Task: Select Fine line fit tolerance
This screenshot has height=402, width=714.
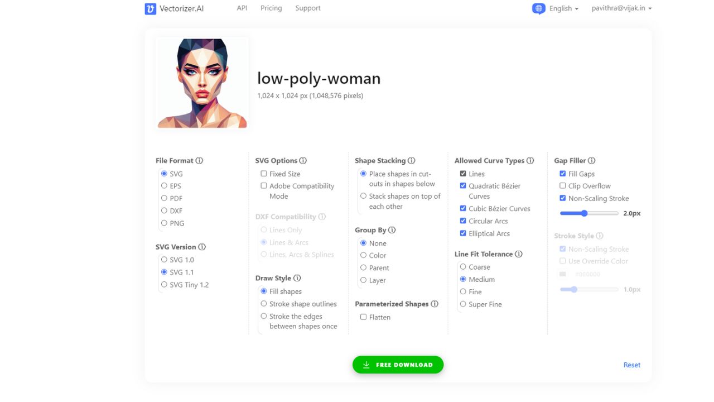Action: [x=463, y=291]
